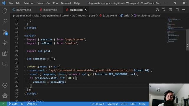
Task: Open the editor More Actions menu
Action: click(183, 10)
